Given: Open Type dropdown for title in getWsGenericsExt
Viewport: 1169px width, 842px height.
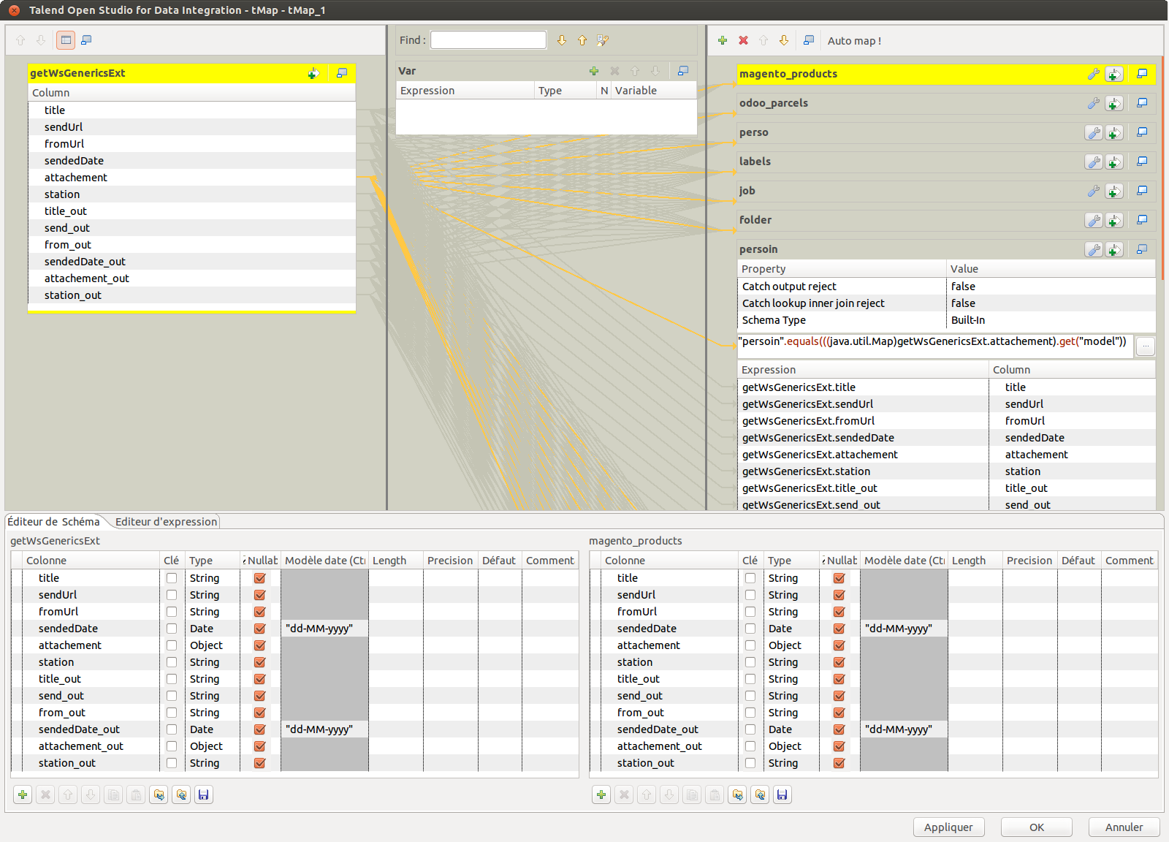Looking at the screenshot, I should (x=213, y=578).
